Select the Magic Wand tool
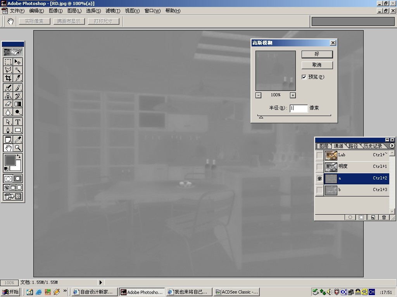 pos(18,70)
